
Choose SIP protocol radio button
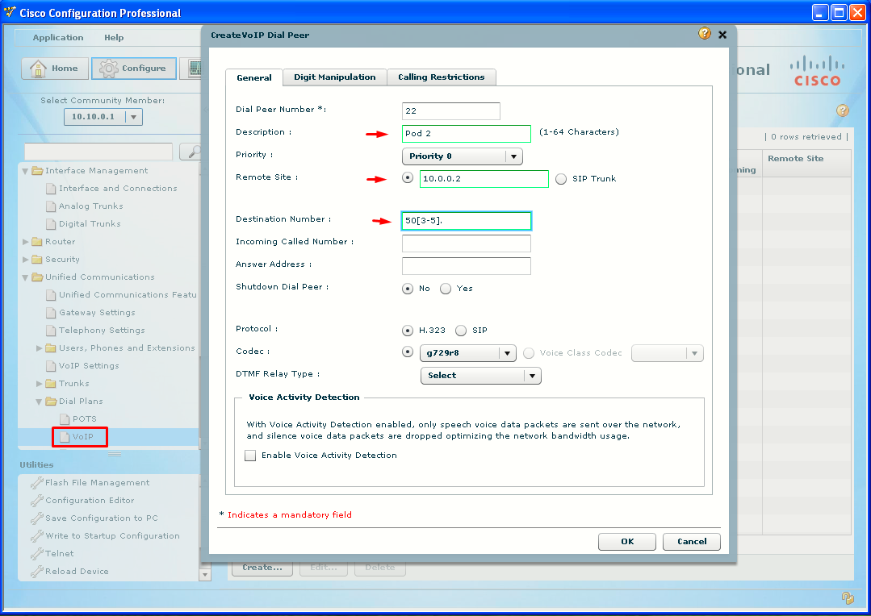[x=461, y=331]
